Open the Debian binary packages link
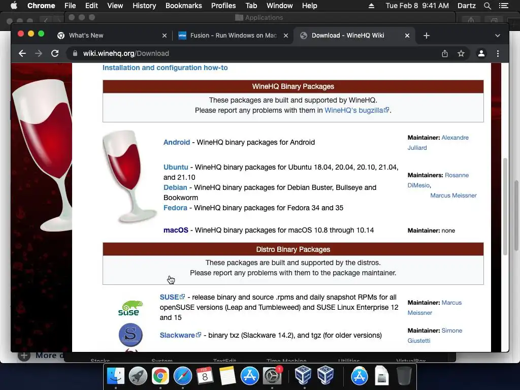The height and width of the screenshot is (390, 520). (x=175, y=187)
